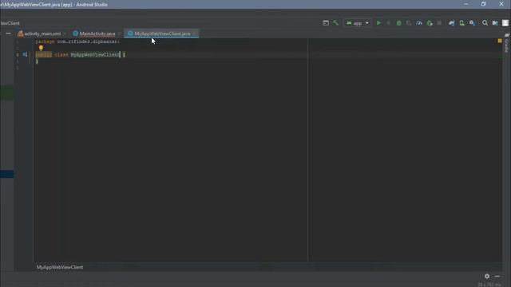Close the MainActivity.java tab

tap(119, 33)
